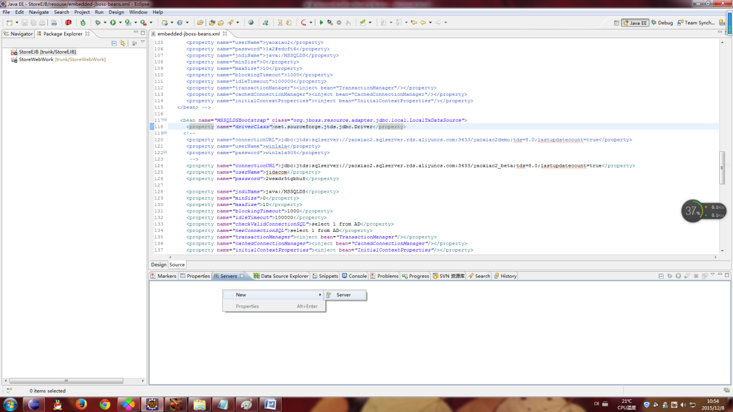Open the Project menu
The image size is (733, 412).
[x=82, y=12]
